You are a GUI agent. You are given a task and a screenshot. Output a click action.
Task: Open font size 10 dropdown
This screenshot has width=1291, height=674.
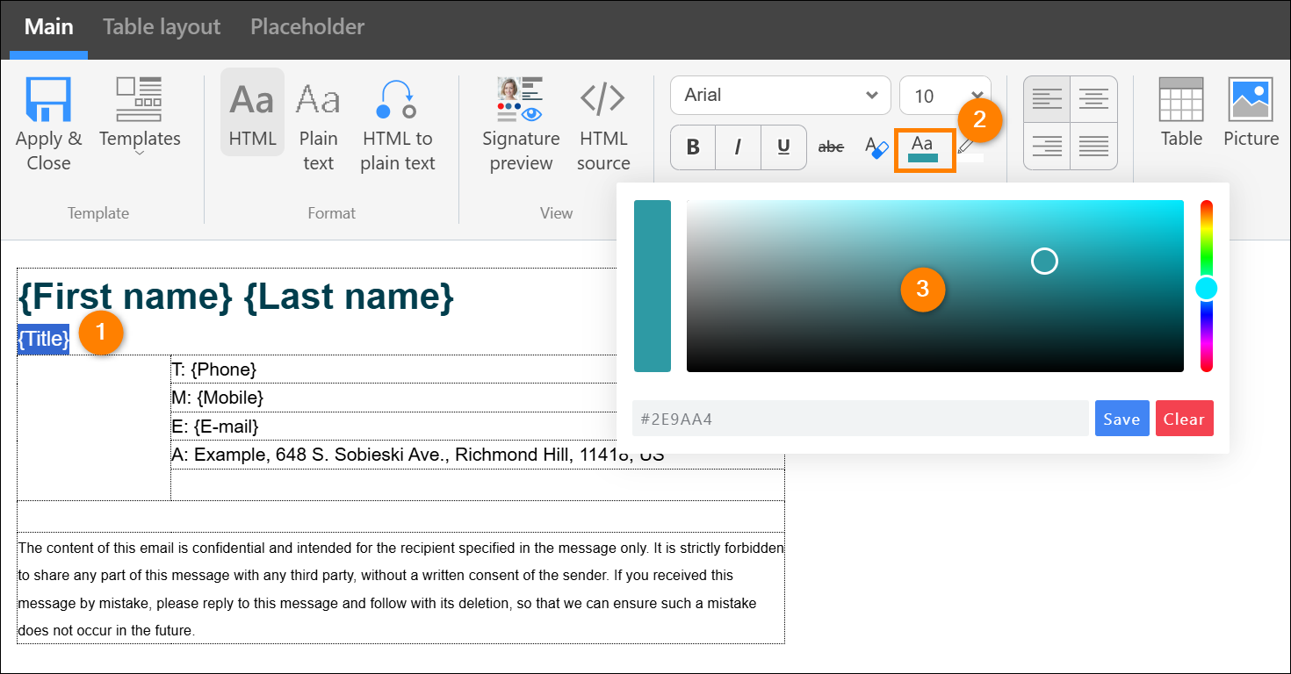pyautogui.click(x=945, y=95)
